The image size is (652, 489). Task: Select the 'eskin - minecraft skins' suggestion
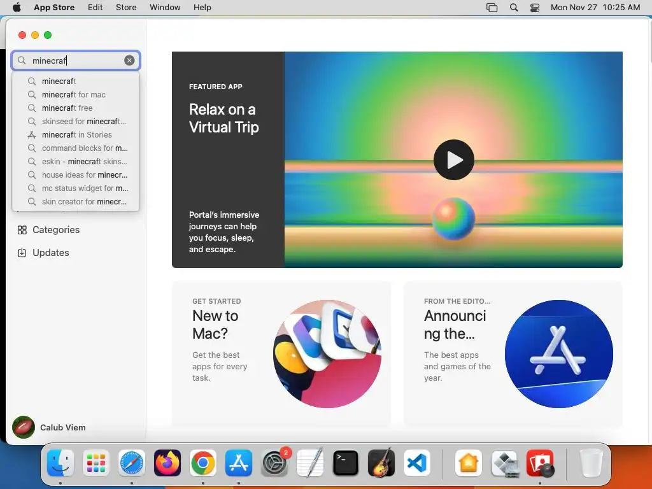pos(76,161)
